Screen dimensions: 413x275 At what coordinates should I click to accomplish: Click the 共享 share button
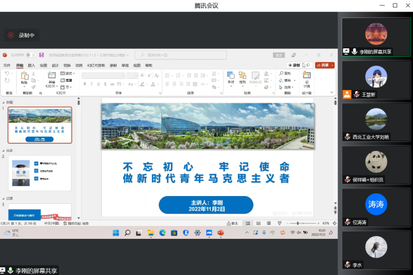[x=325, y=65]
